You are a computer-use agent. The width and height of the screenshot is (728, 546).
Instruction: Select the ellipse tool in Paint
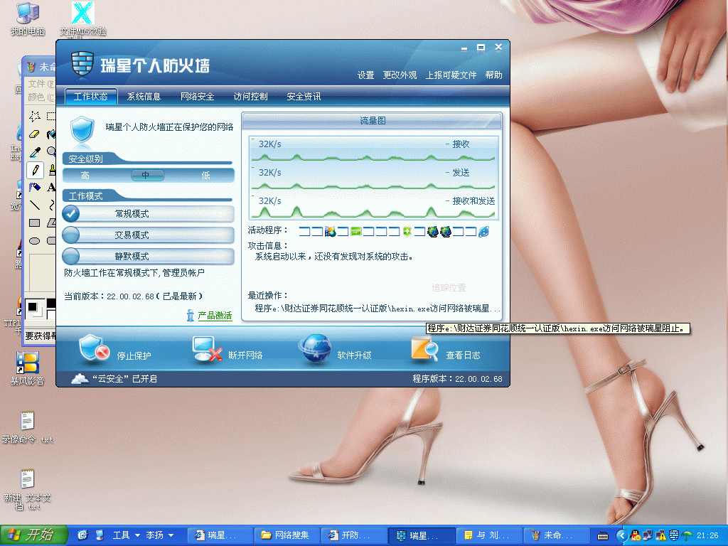[35, 241]
